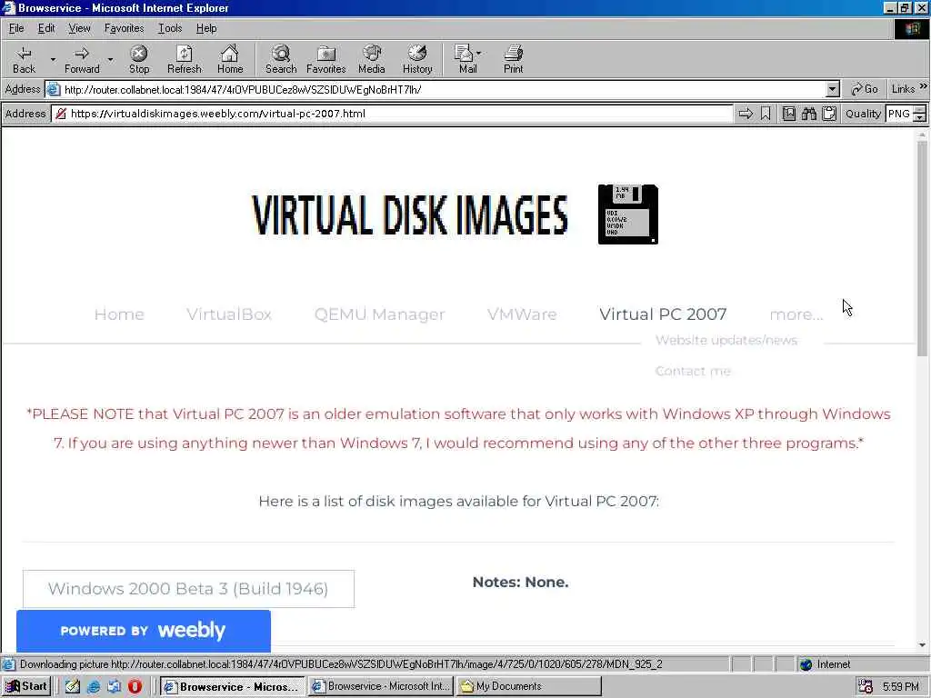
Task: Click the Browservice bookmark icon
Action: pyautogui.click(x=766, y=114)
